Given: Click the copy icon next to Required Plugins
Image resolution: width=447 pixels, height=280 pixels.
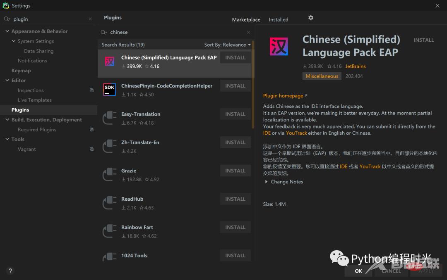Looking at the screenshot, I should click(x=91, y=129).
